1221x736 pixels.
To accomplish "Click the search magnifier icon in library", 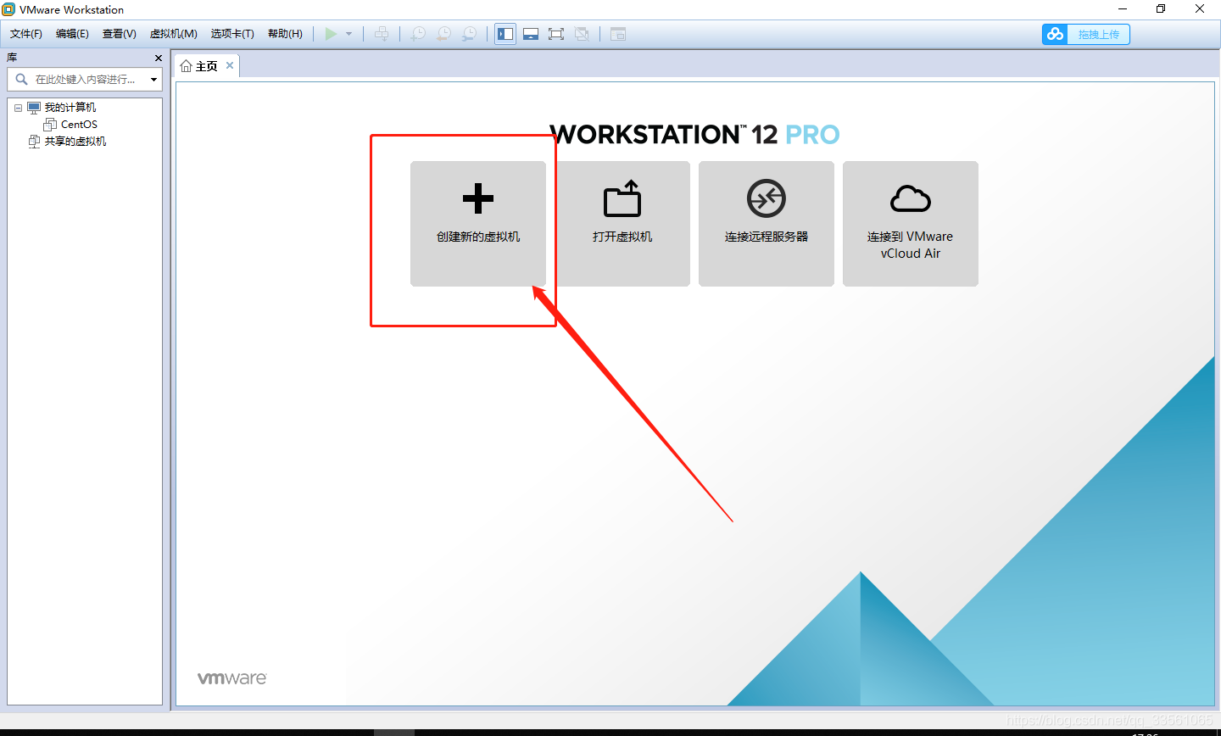I will pos(21,79).
